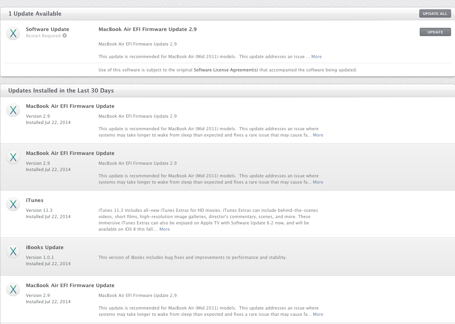Open More link in available update description

[x=316, y=56]
